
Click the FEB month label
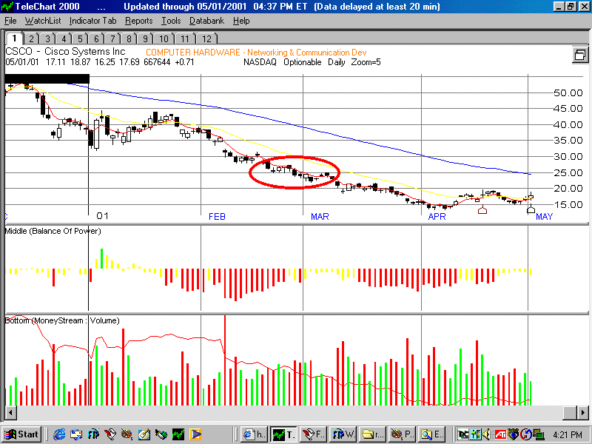click(x=217, y=216)
